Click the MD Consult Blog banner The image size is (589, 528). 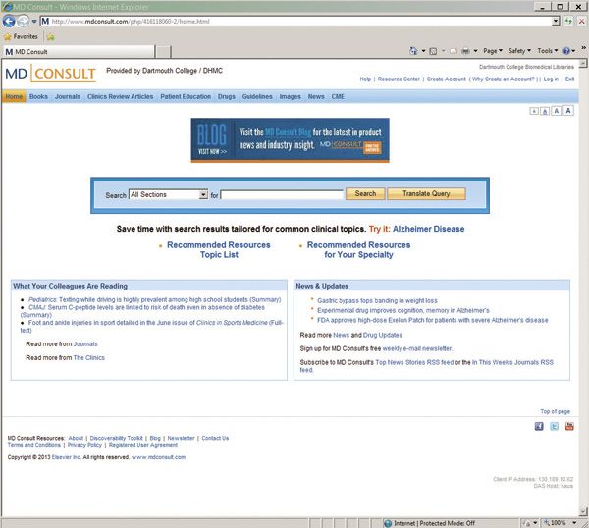(x=290, y=140)
